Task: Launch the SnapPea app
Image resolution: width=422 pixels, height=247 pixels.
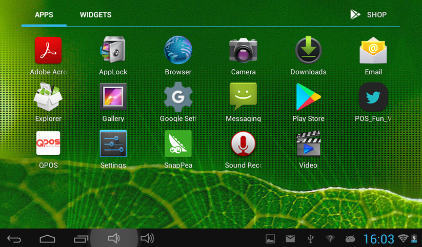Action: click(x=178, y=143)
